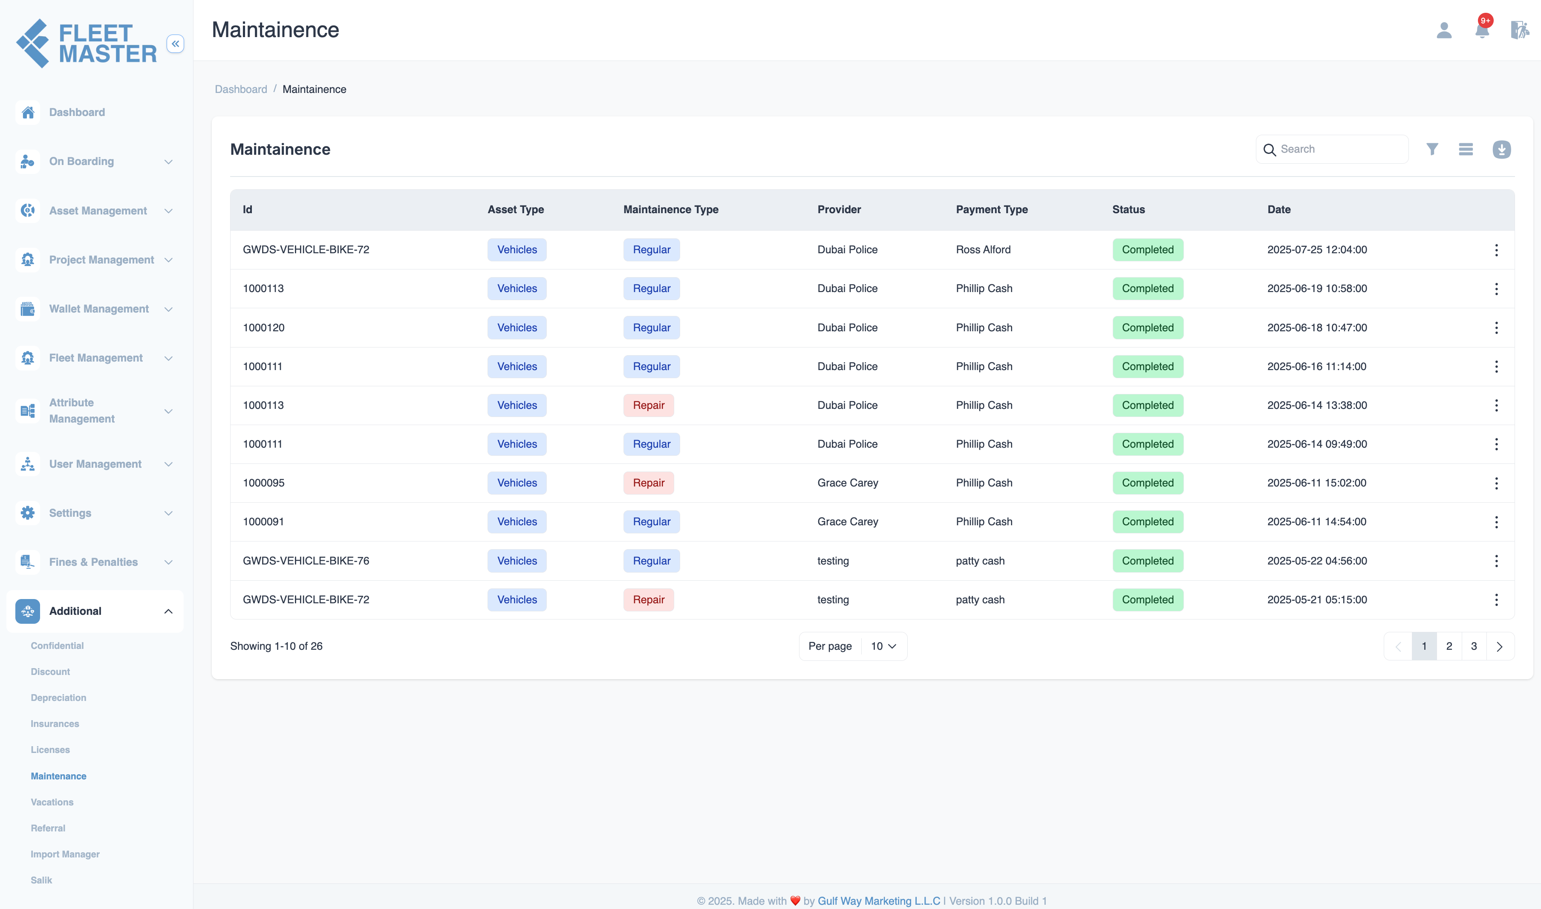The height and width of the screenshot is (909, 1541).
Task: Click the Status column header
Action: point(1128,209)
